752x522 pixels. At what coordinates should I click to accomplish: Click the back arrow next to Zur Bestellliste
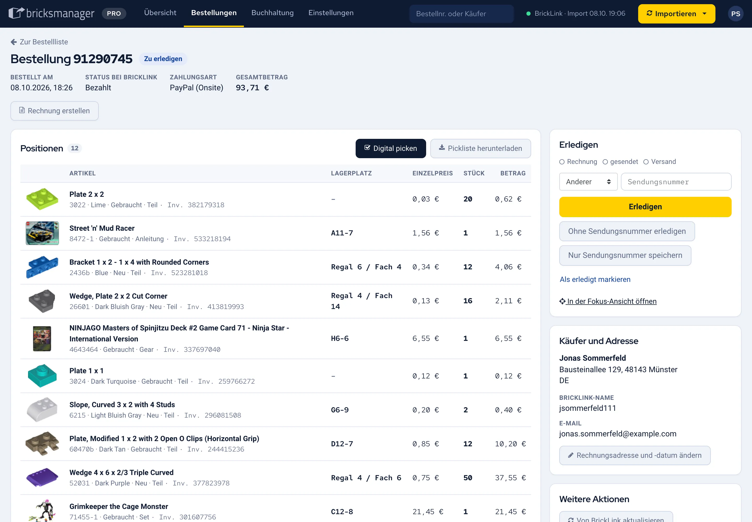pyautogui.click(x=14, y=42)
